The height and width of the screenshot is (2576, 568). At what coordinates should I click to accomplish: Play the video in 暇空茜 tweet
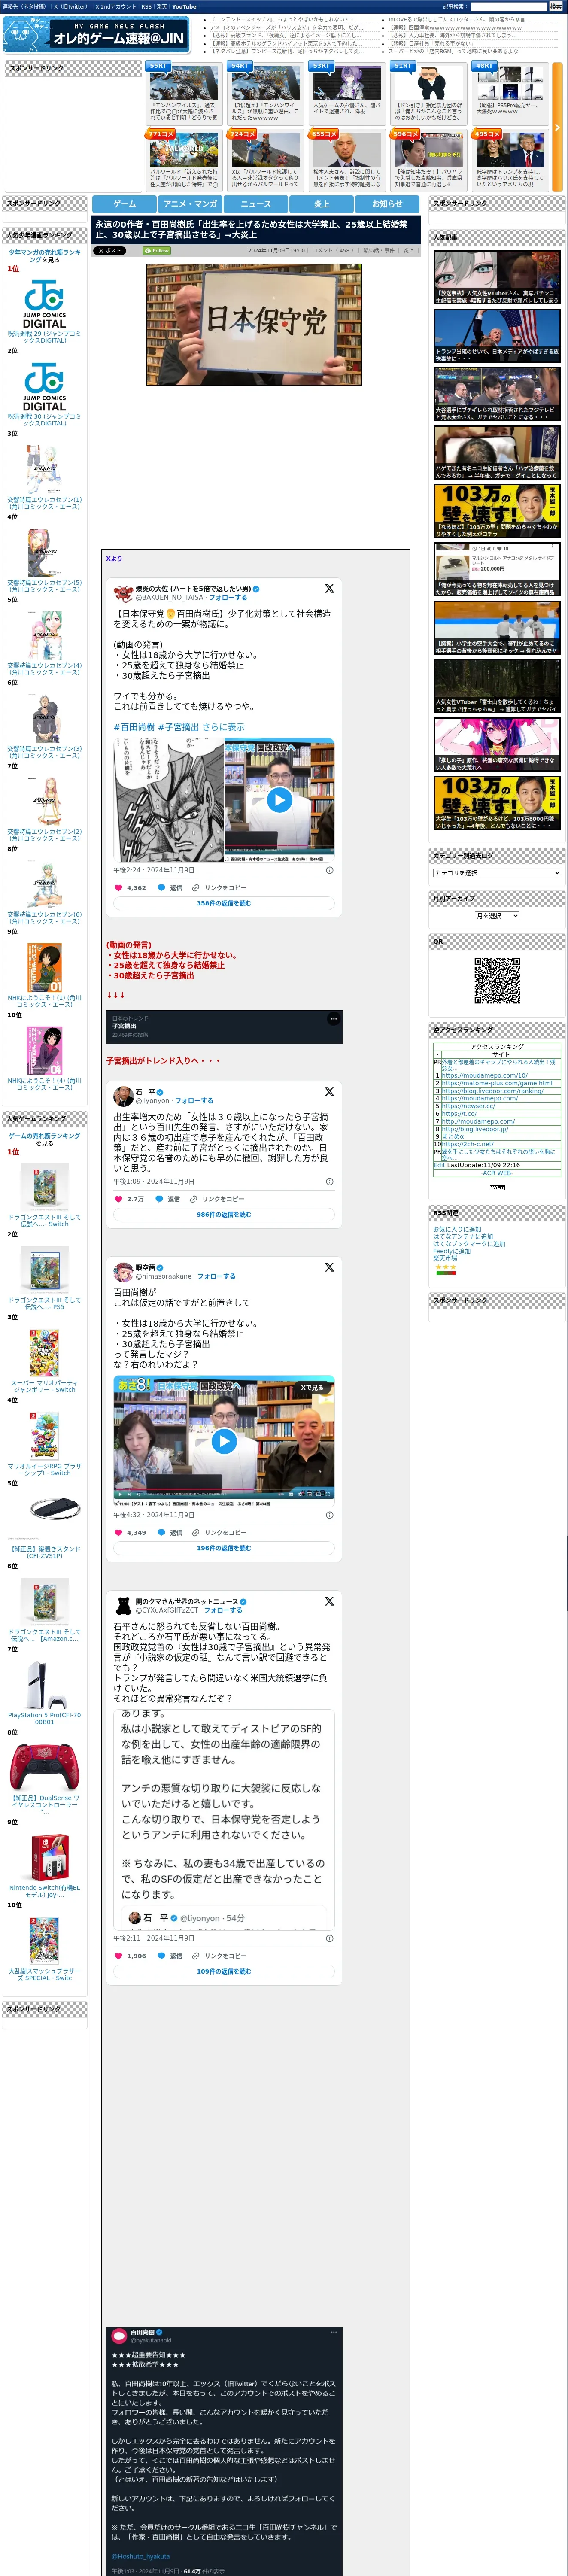(x=224, y=1441)
